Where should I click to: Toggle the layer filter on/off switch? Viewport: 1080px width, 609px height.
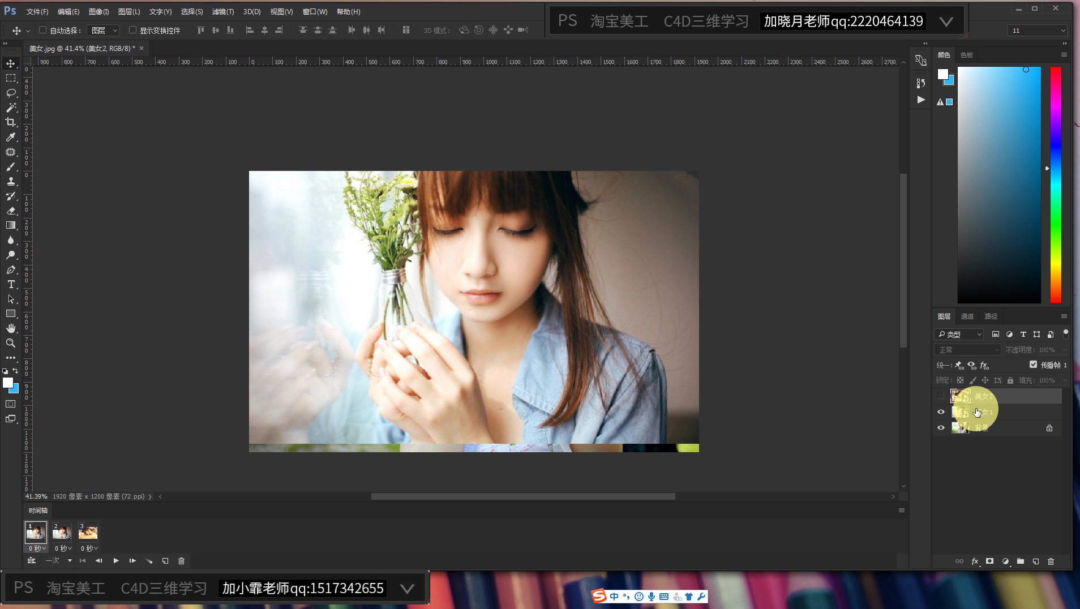point(1065,334)
